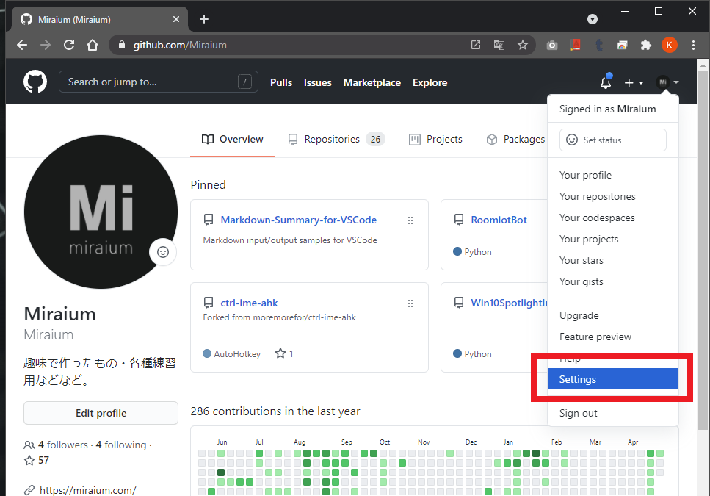Viewport: 710px width, 496px height.
Task: Focus the Search or jump to field
Action: (151, 82)
